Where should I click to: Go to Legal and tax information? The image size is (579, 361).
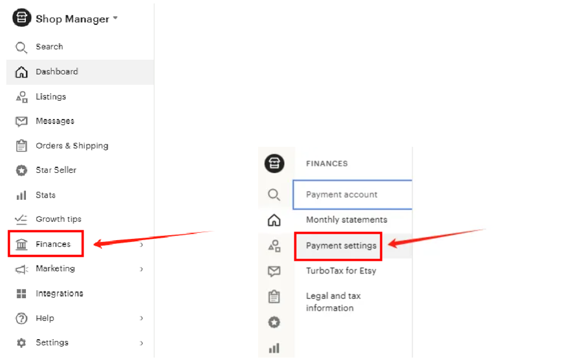333,302
